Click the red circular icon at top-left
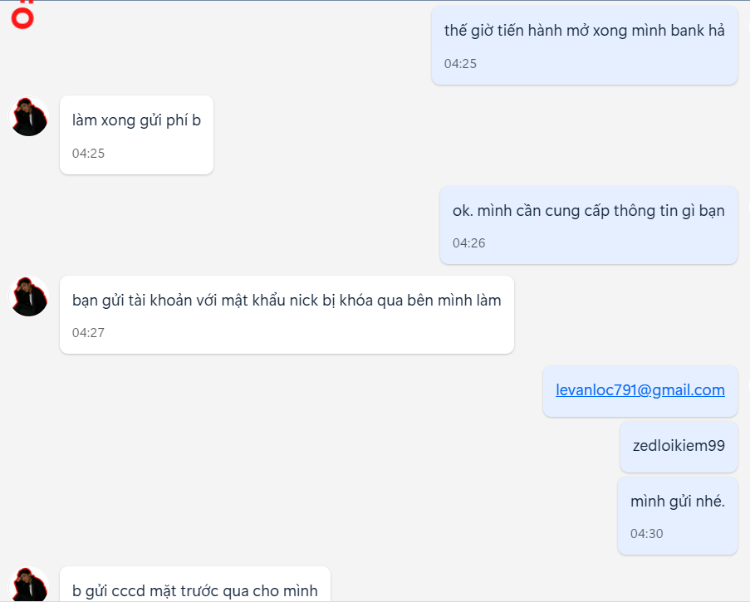 coord(23,17)
